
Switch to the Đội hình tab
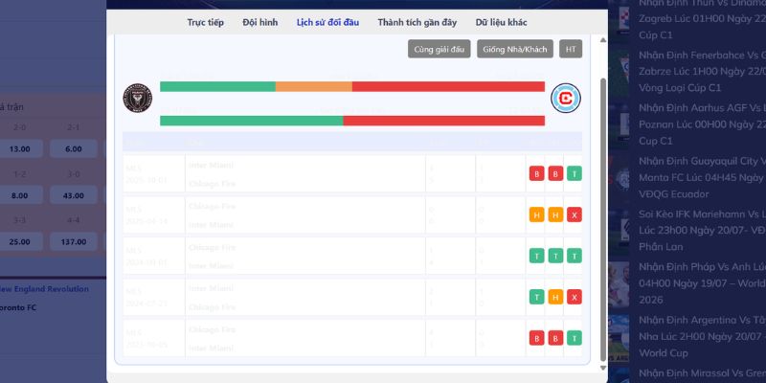[260, 22]
